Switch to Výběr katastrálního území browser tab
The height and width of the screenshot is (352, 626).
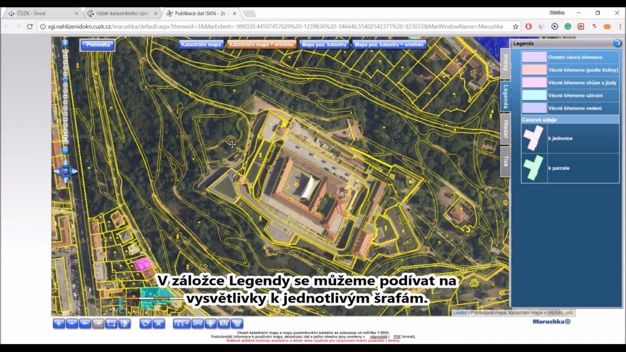coord(122,13)
